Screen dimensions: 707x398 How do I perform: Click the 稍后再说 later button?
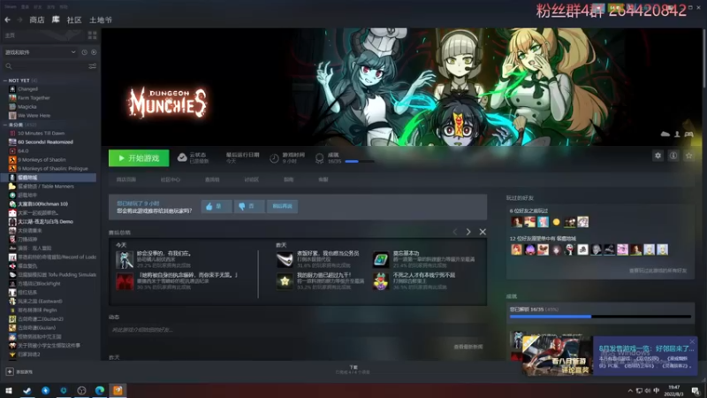click(282, 206)
